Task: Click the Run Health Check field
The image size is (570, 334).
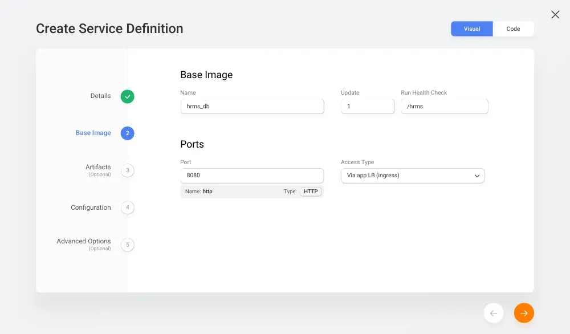Action: pyautogui.click(x=445, y=107)
